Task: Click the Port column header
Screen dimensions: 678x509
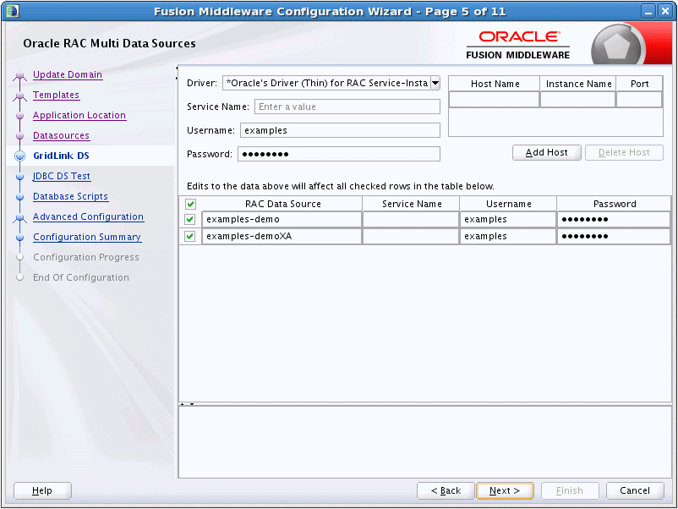Action: [639, 84]
